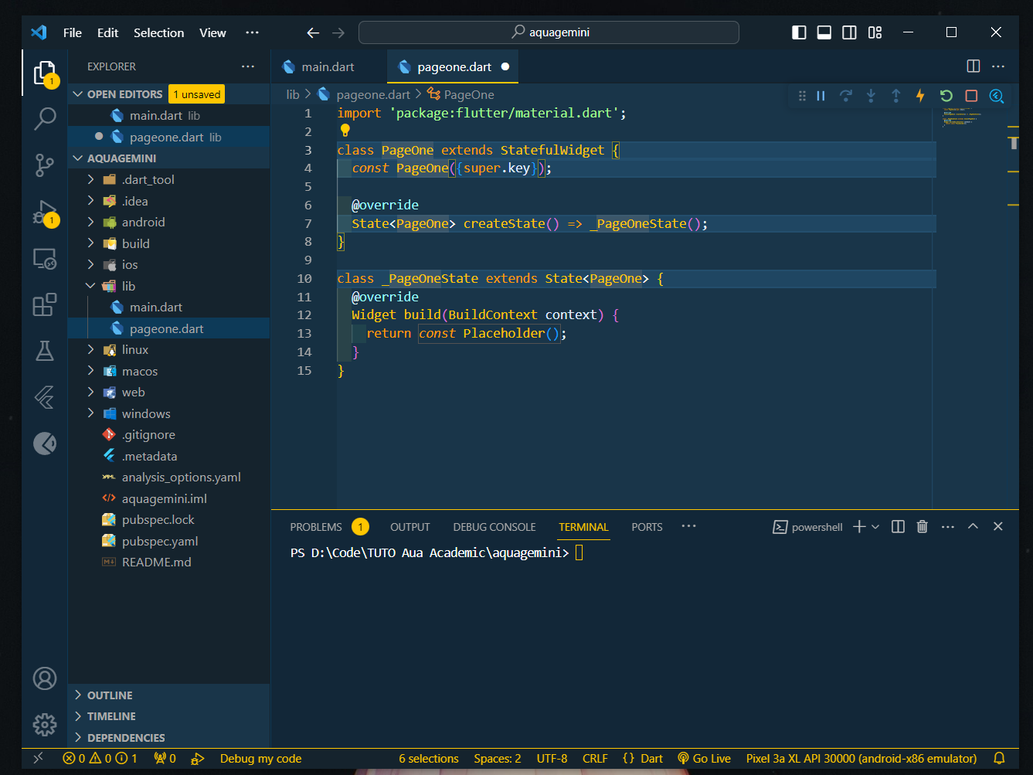This screenshot has width=1033, height=775.
Task: Open the Explorer view in activity bar
Action: 45,73
